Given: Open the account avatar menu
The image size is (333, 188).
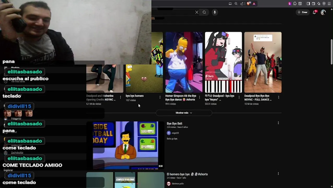Looking at the screenshot, I should (x=323, y=12).
